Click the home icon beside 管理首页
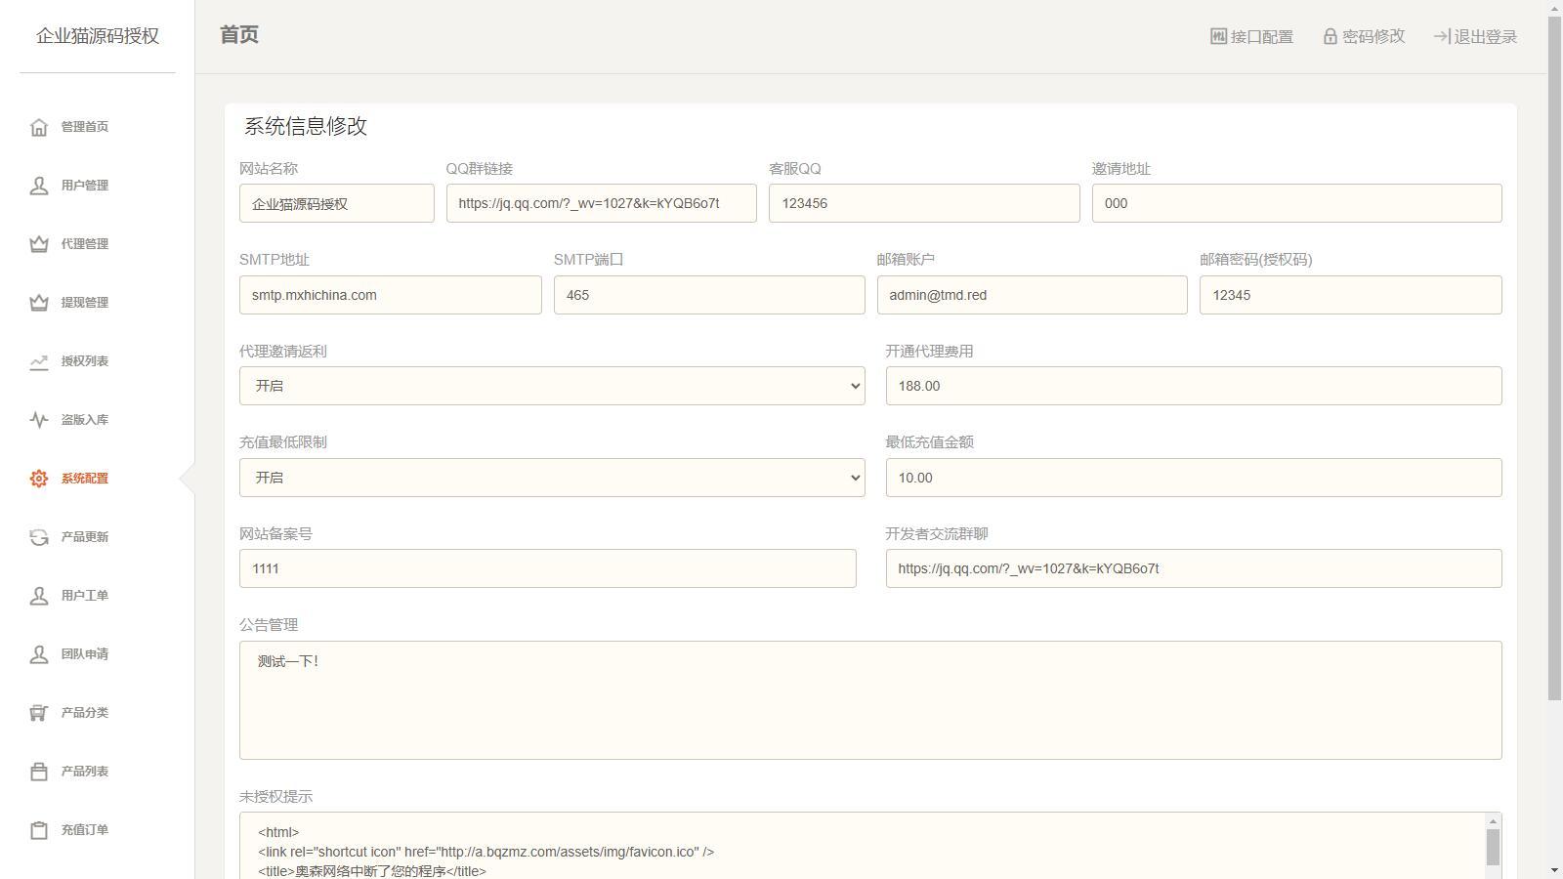Viewport: 1563px width, 879px height. 39,127
